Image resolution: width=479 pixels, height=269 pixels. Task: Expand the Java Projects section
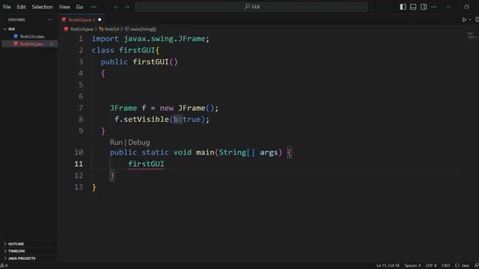tap(22, 259)
